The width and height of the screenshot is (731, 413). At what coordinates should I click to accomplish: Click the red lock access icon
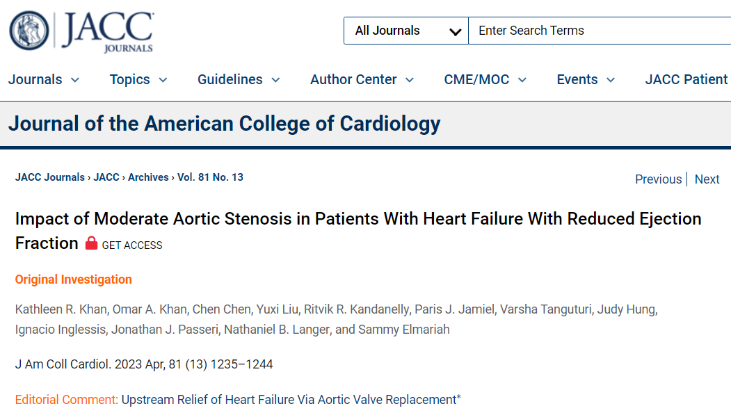pyautogui.click(x=91, y=243)
